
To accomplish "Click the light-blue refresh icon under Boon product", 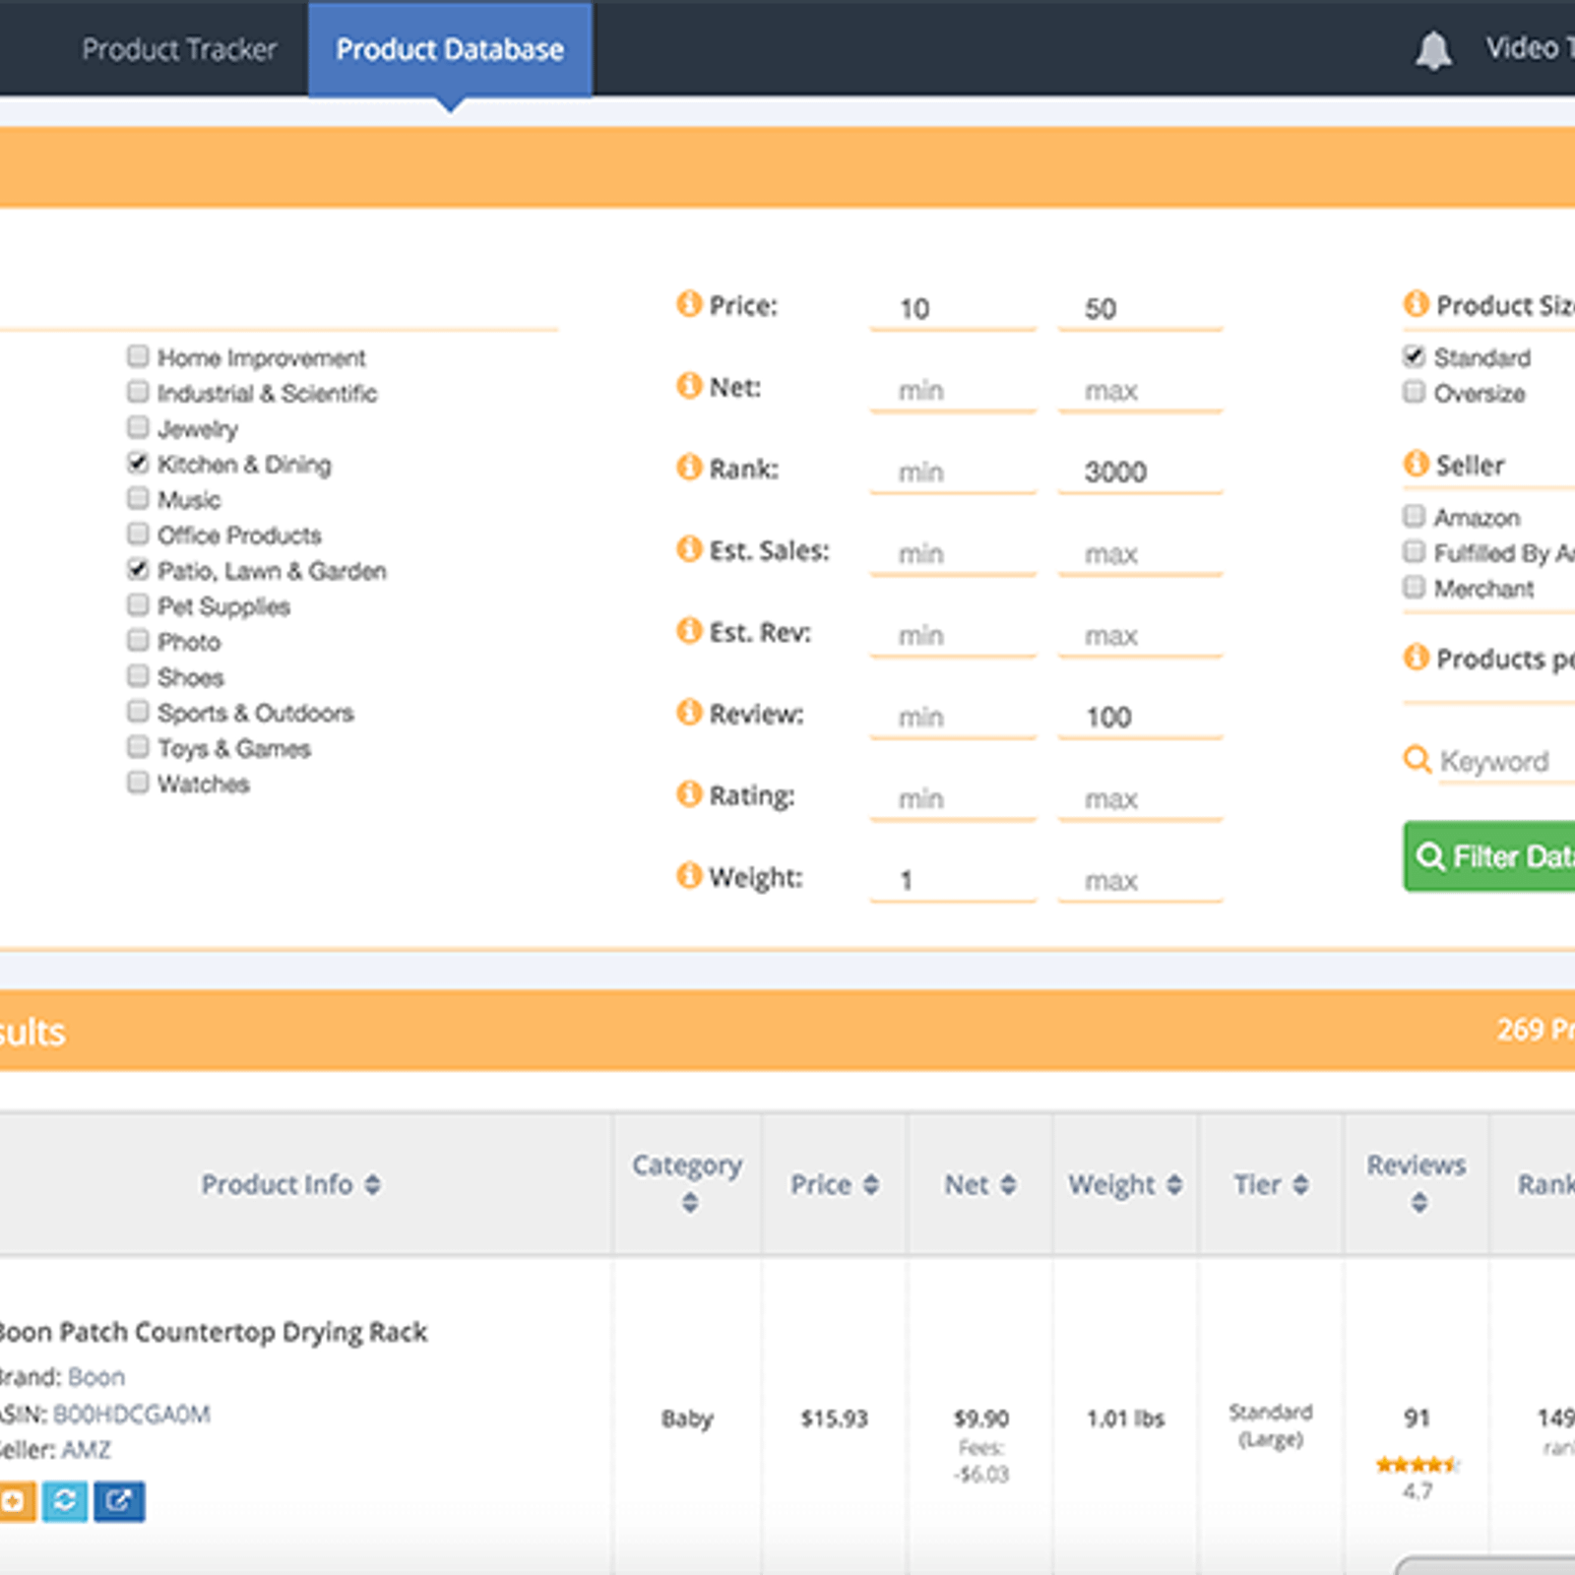I will [65, 1501].
